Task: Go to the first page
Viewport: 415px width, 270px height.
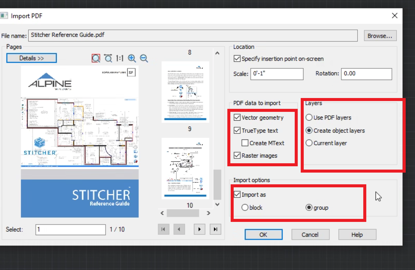Action: tap(163, 229)
